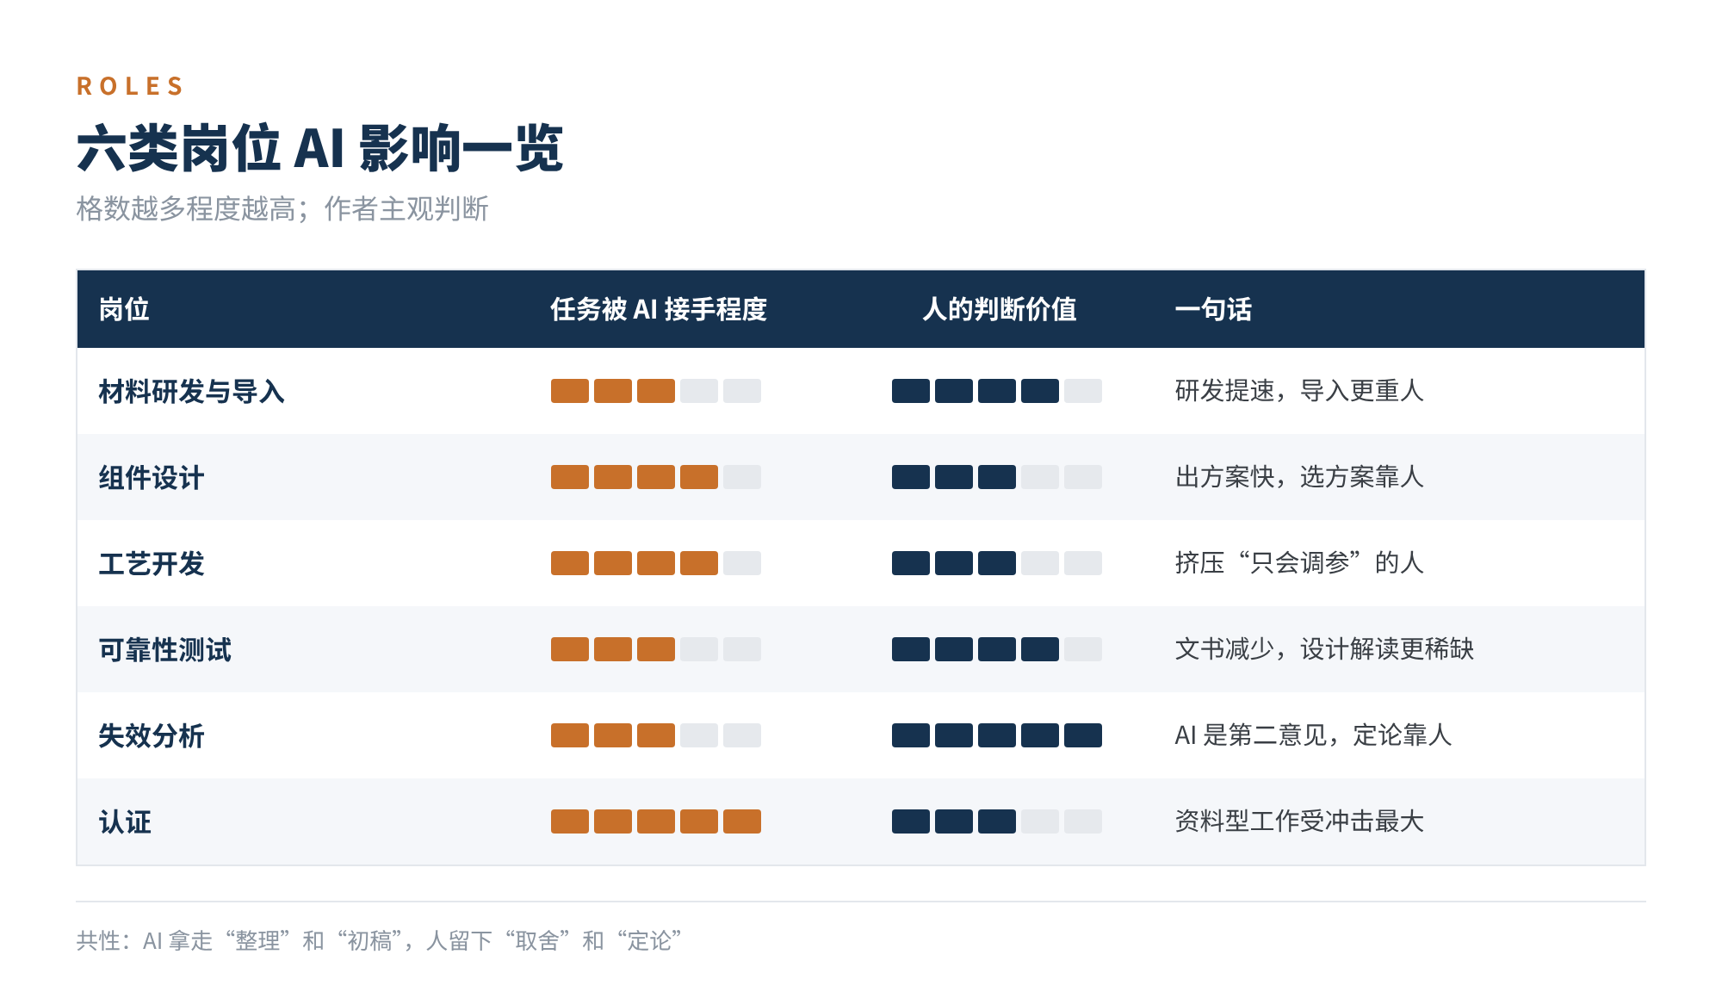Click the 人的判断价值 column header

click(999, 309)
